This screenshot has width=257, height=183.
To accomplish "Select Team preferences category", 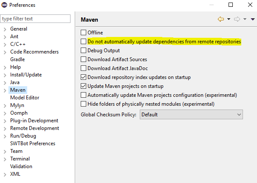I will [x=16, y=151].
